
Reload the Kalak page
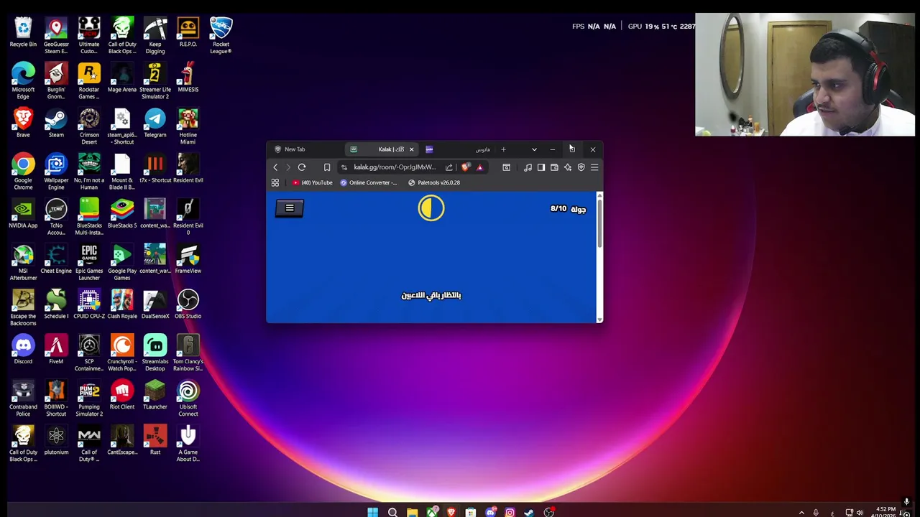coord(302,167)
